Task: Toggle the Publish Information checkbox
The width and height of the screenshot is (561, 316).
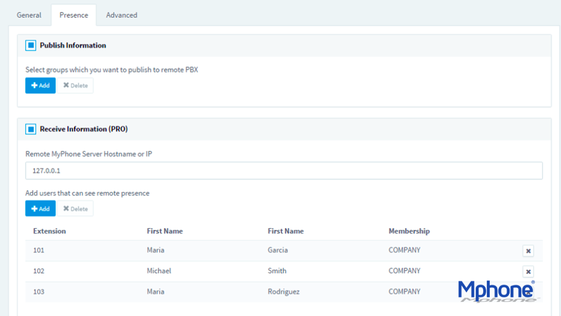Action: (31, 45)
